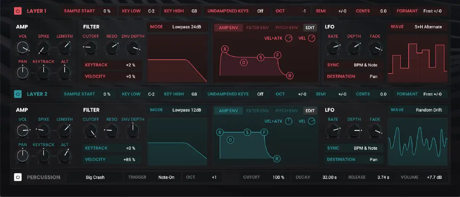The width and height of the screenshot is (460, 197).
Task: Click Layer 2 SPIKE knob
Action: [x=43, y=130]
